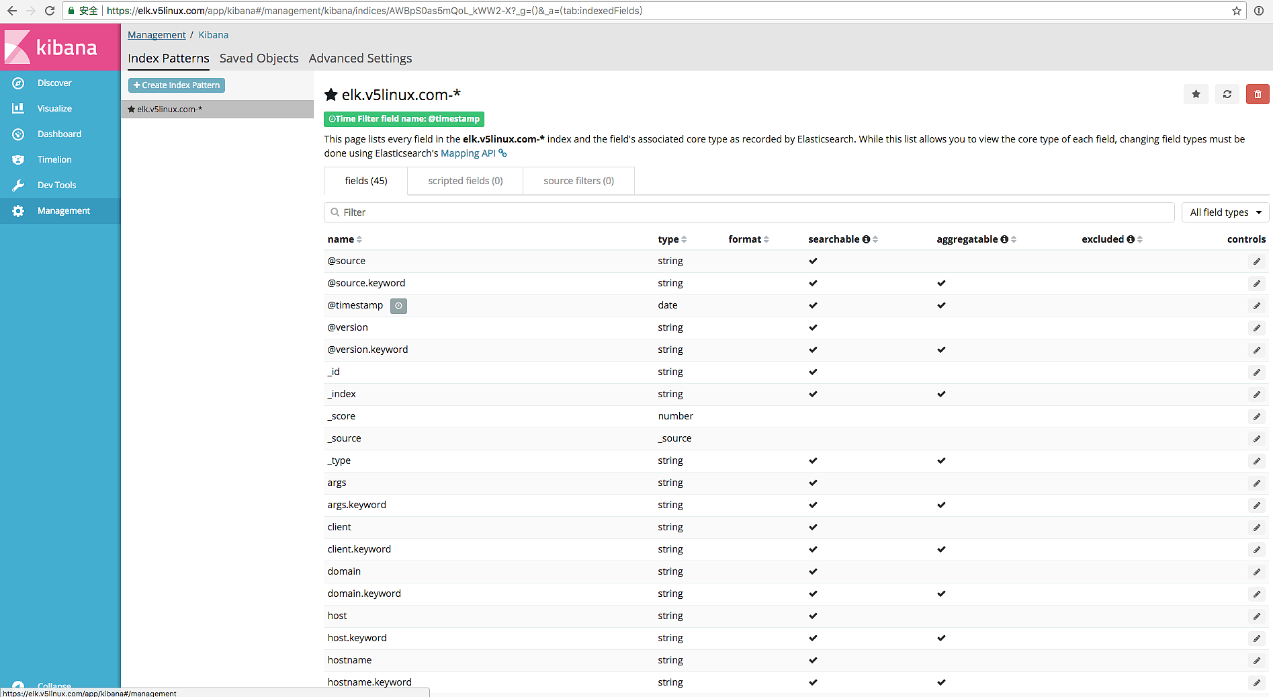Open Timelion in the sidebar
The image size is (1273, 697).
click(x=54, y=160)
